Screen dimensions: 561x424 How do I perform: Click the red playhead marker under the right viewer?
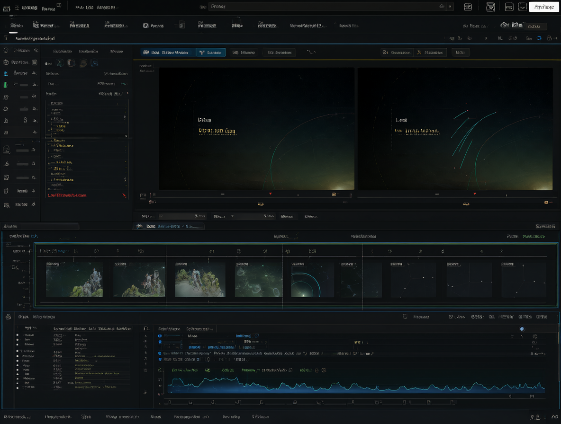click(x=475, y=194)
